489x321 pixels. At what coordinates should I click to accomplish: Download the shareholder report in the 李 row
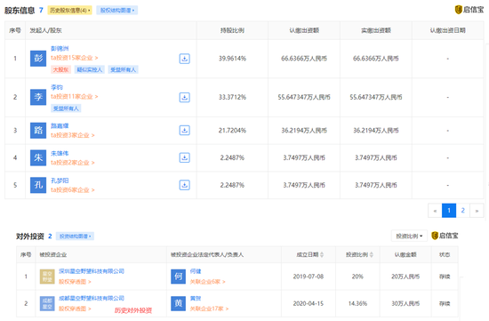click(x=184, y=97)
